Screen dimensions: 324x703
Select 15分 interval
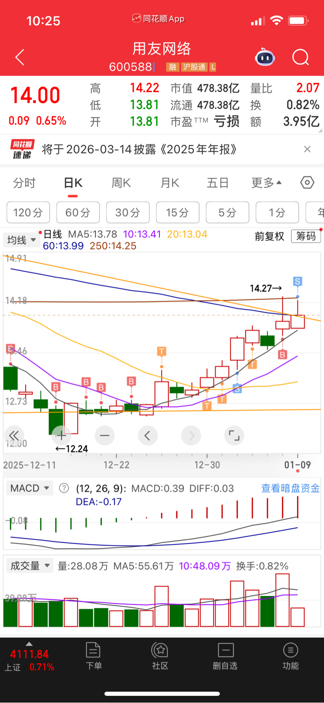click(178, 212)
